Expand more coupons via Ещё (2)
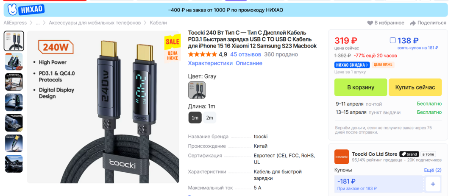The height and width of the screenshot is (196, 462). (x=432, y=170)
